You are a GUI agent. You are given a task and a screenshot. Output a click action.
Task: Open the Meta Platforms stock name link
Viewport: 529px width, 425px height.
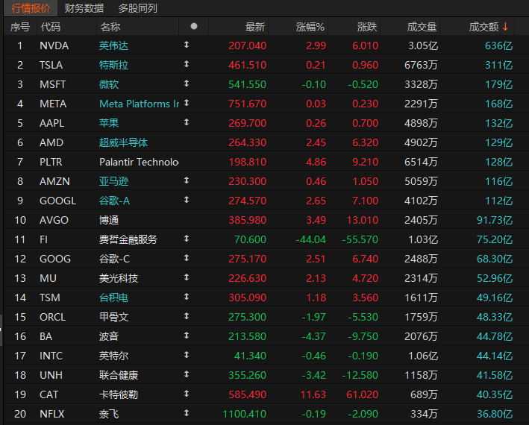(139, 104)
